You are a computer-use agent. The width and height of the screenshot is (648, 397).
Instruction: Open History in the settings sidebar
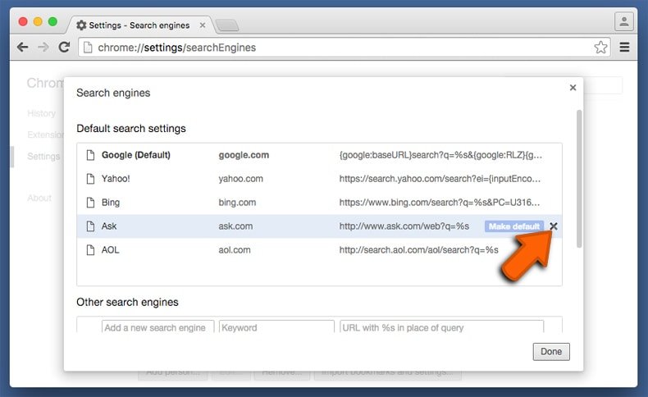coord(41,113)
